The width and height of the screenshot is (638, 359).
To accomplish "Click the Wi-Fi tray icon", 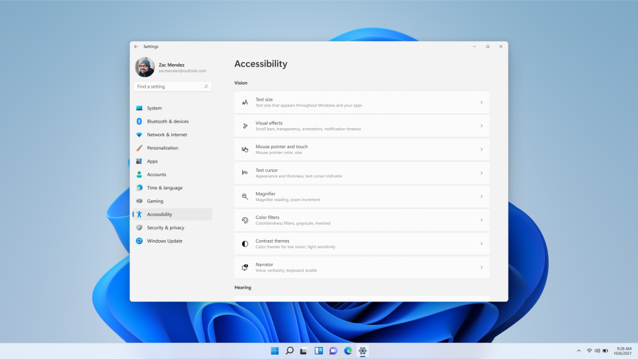I will click(589, 351).
